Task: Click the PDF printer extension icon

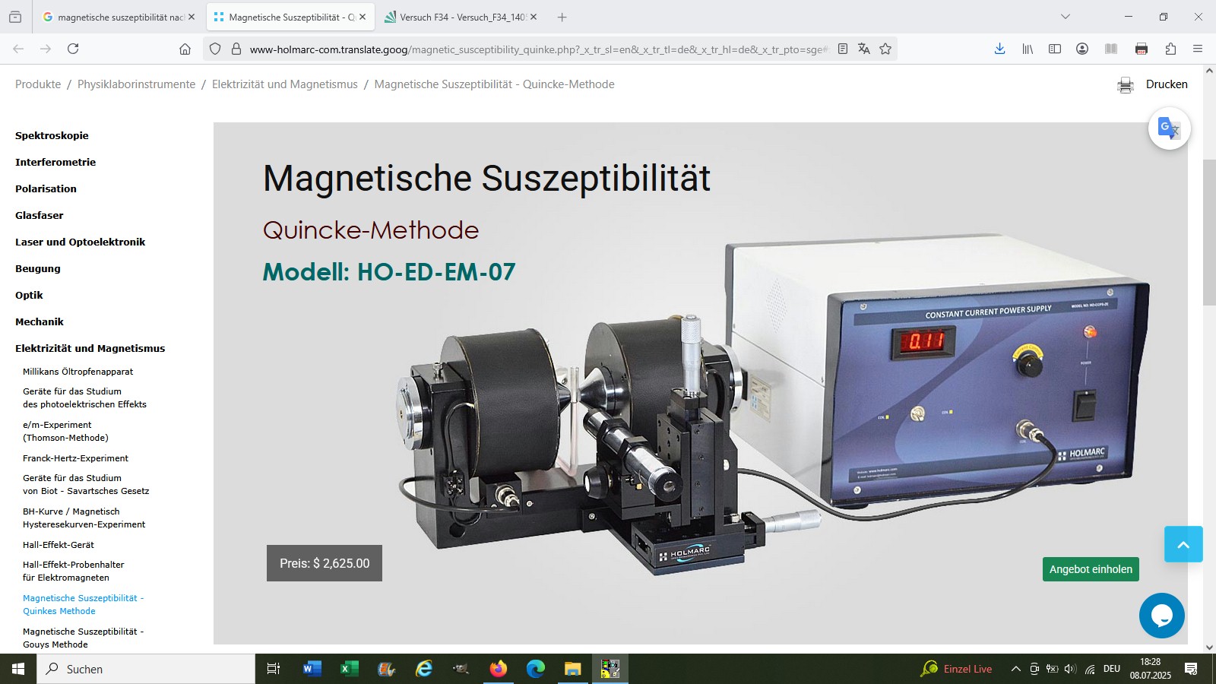Action: (1142, 49)
